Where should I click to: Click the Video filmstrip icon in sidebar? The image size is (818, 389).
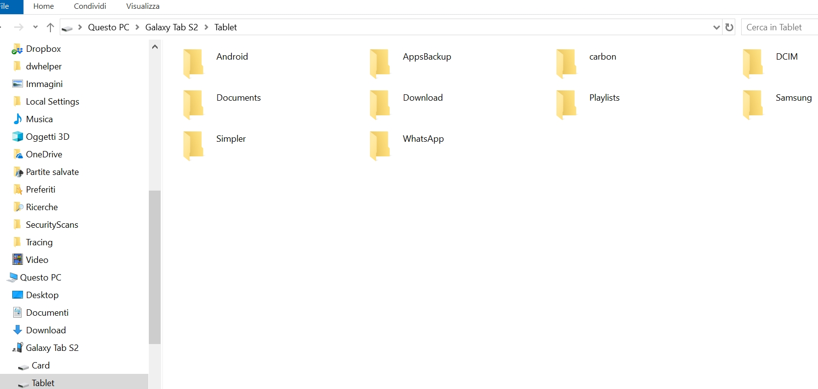pos(18,259)
